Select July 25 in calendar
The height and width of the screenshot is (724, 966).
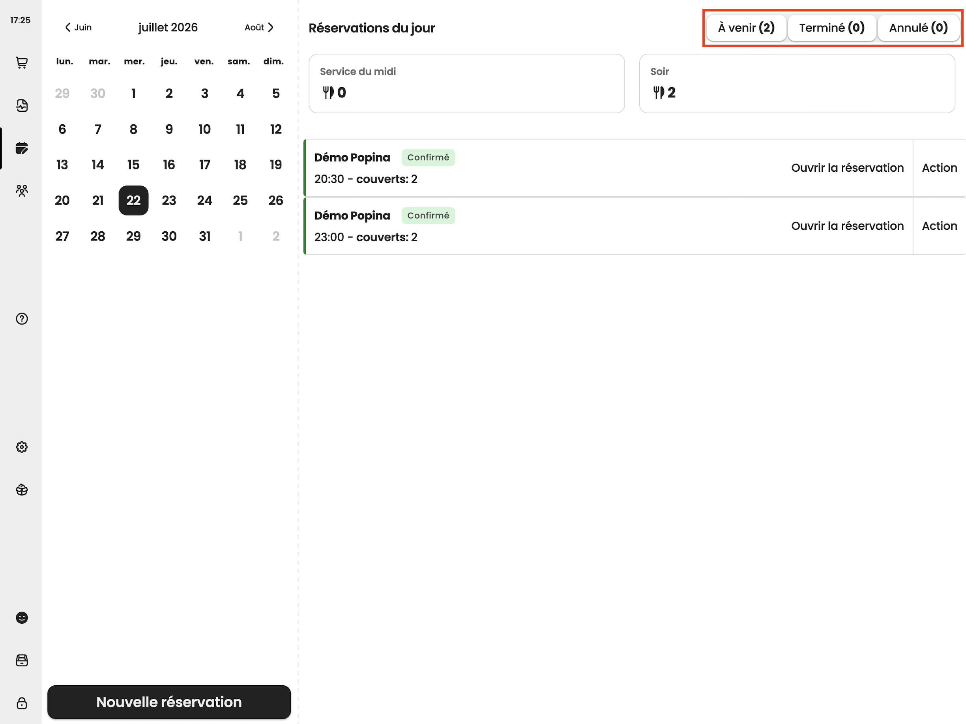tap(240, 201)
